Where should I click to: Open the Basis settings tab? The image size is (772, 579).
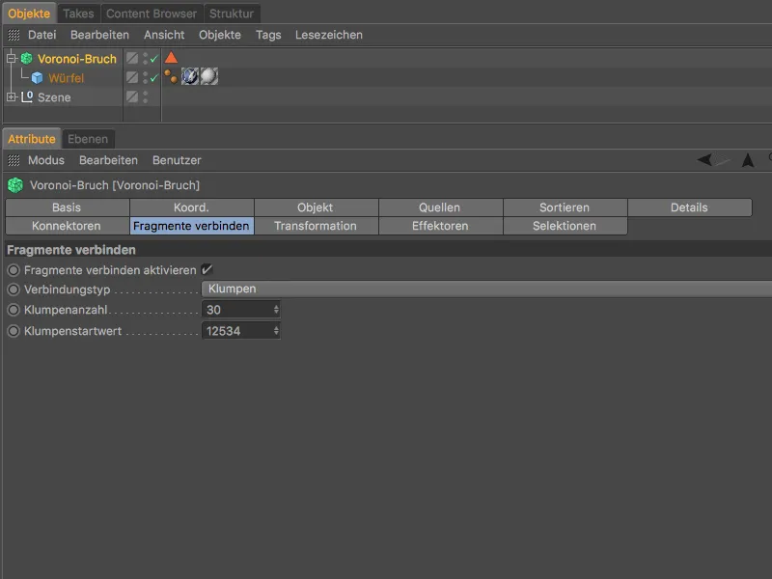(67, 207)
